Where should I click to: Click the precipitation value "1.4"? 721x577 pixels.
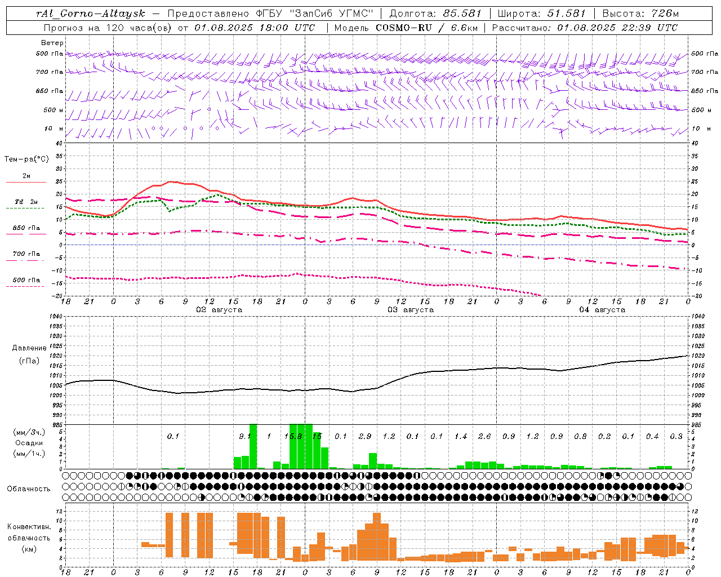pyautogui.click(x=461, y=436)
